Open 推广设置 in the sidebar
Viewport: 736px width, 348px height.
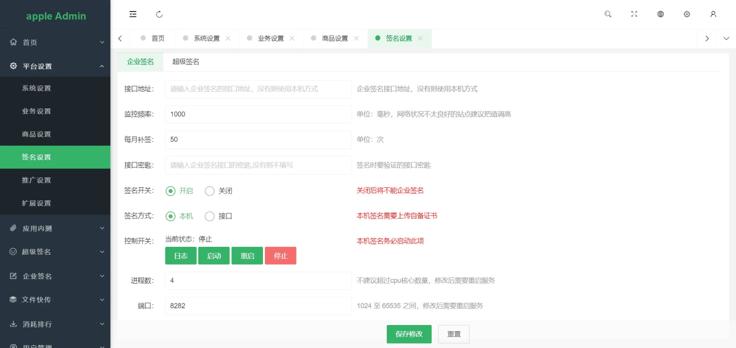click(x=36, y=180)
